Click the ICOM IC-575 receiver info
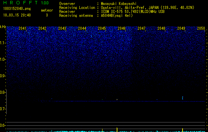This screenshot has height=132, width=208. point(133,12)
